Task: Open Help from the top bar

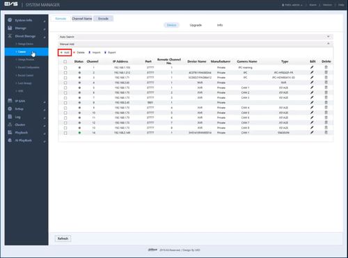Action: pyautogui.click(x=341, y=5)
